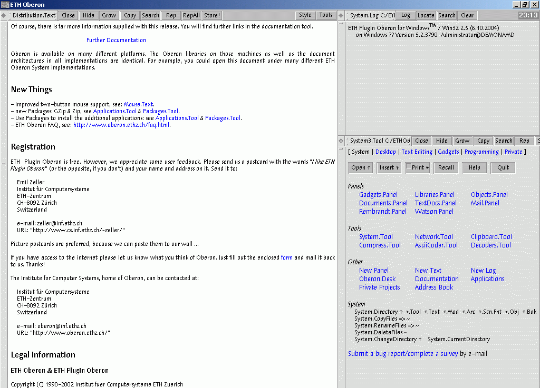
Task: Hide the Distribution.Text viewer
Action: (x=89, y=15)
